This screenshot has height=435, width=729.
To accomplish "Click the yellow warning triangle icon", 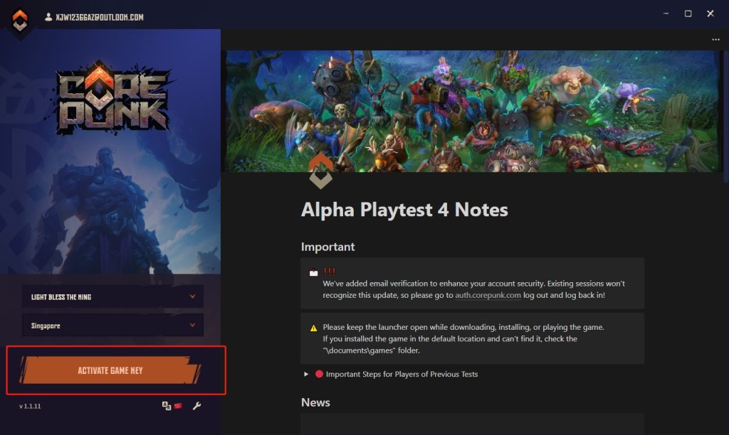I will pos(313,328).
